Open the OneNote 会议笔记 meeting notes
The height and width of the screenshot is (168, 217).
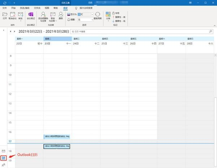30,15
